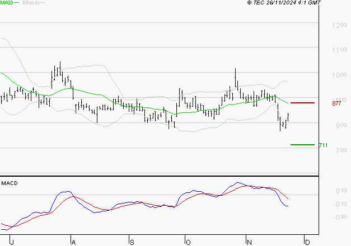Click the green 711 price label

pyautogui.click(x=323, y=145)
